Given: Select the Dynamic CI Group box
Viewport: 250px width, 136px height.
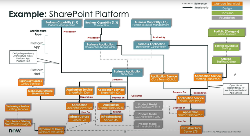Looking at the screenshot, I should tap(51, 130).
